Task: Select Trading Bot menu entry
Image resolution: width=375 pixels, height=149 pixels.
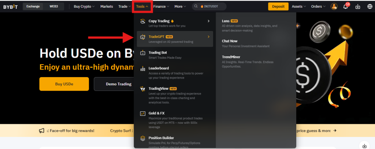Action: coord(175,55)
